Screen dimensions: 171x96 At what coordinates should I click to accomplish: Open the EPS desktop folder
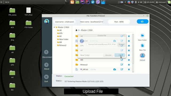click(12, 62)
